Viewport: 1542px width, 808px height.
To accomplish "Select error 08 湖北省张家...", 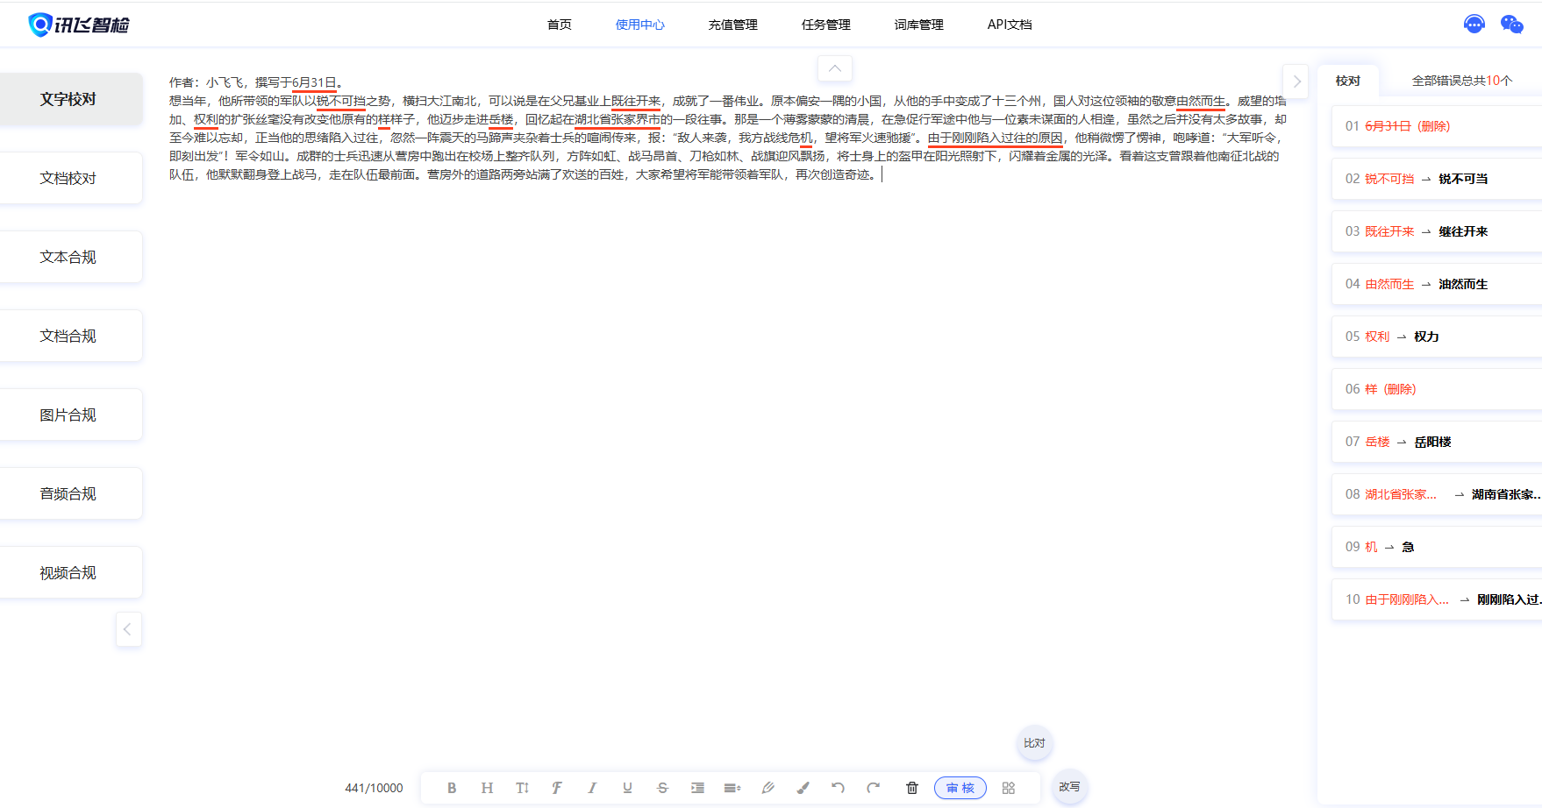I will [1437, 494].
